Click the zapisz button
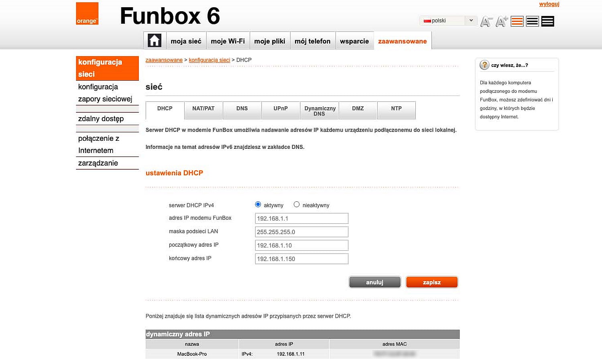602x361 pixels. coord(431,282)
